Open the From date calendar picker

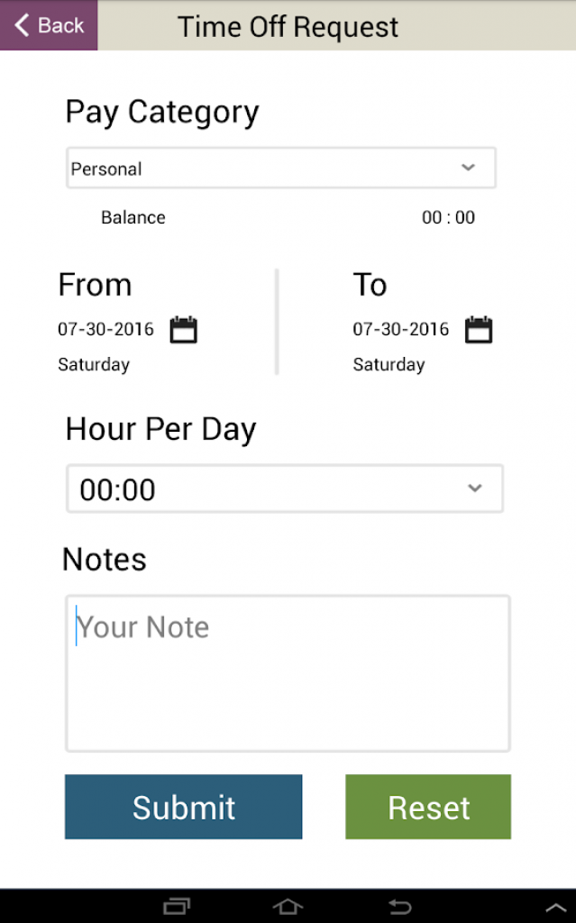(184, 330)
